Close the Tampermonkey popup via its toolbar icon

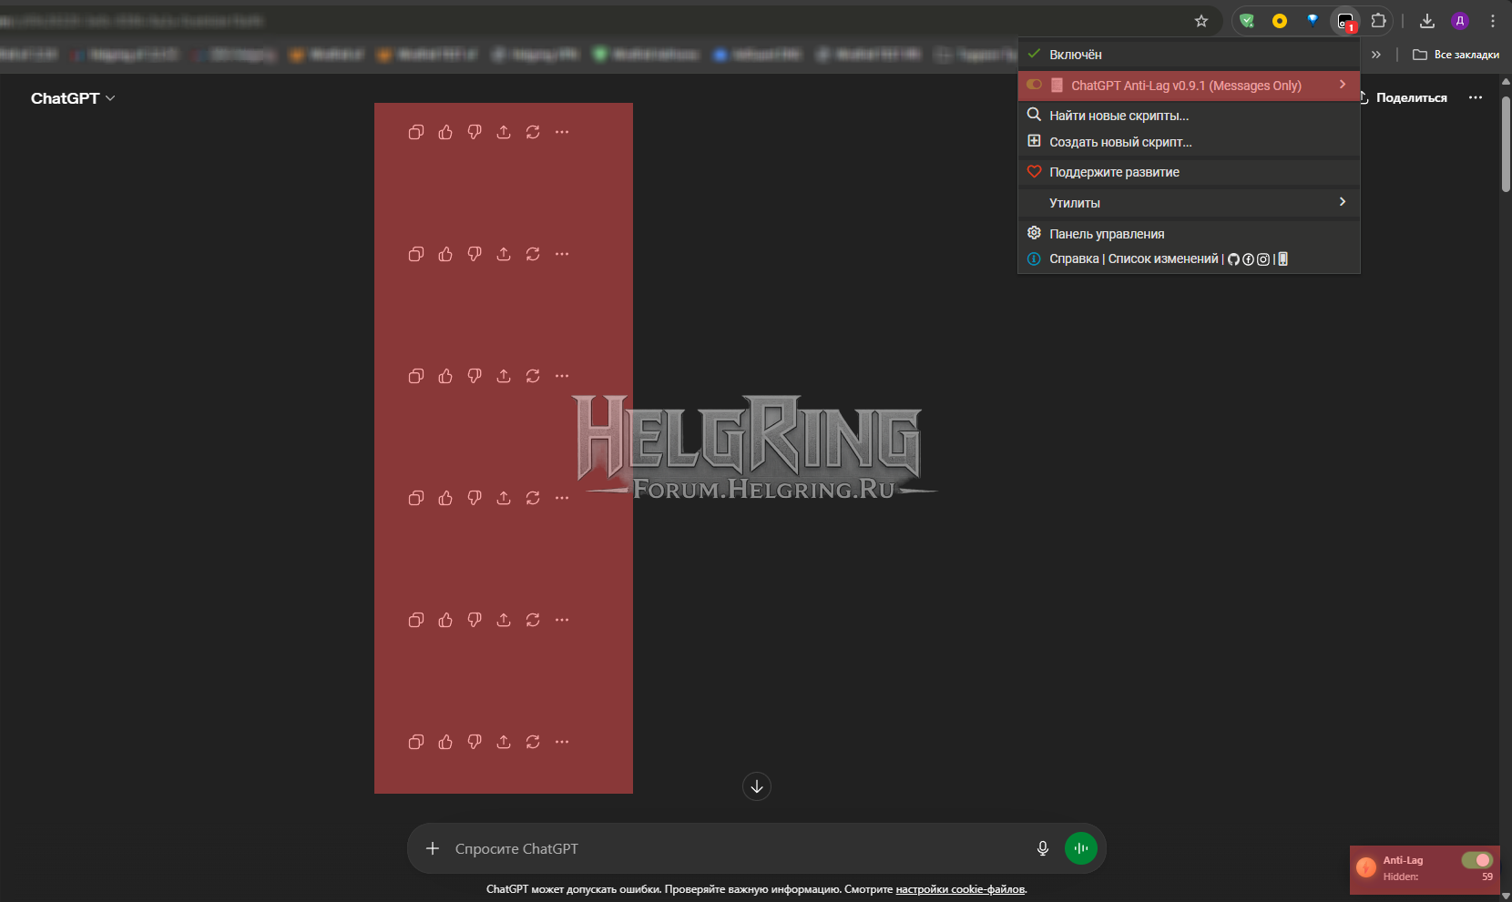[1345, 21]
